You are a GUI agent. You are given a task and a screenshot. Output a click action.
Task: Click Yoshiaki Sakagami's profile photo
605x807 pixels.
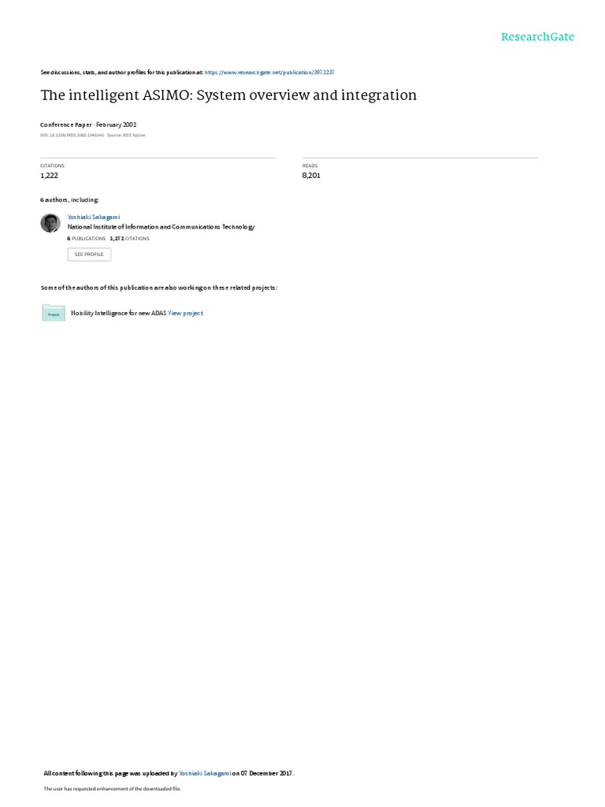click(x=50, y=223)
